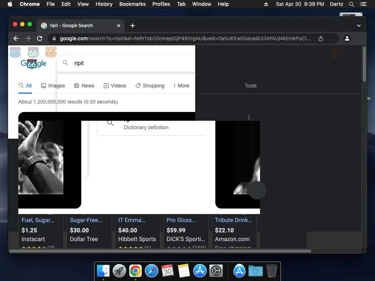Open the IT Emma... product link
The image size is (375, 281).
131,220
